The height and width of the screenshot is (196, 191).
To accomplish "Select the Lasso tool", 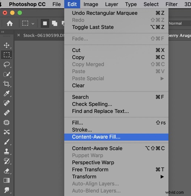I will tap(6, 64).
